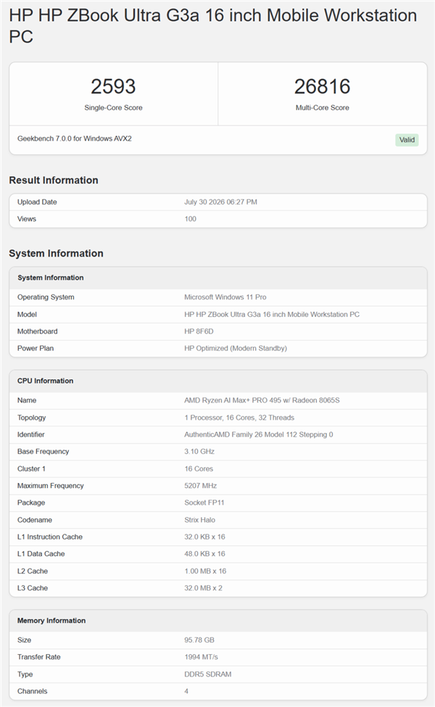
Task: Click the Single-Core Score label
Action: pos(113,108)
